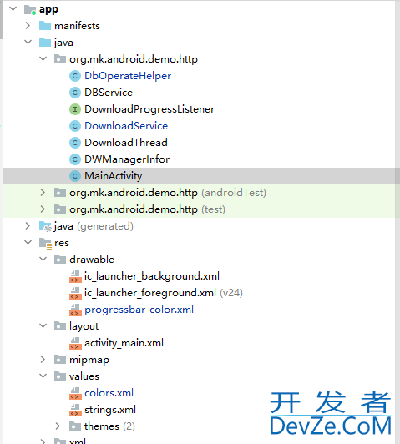Open progressbar_color.xml file
400x444 pixels.
(x=139, y=310)
